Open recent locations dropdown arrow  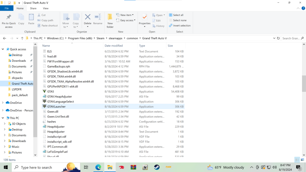tap(17, 39)
